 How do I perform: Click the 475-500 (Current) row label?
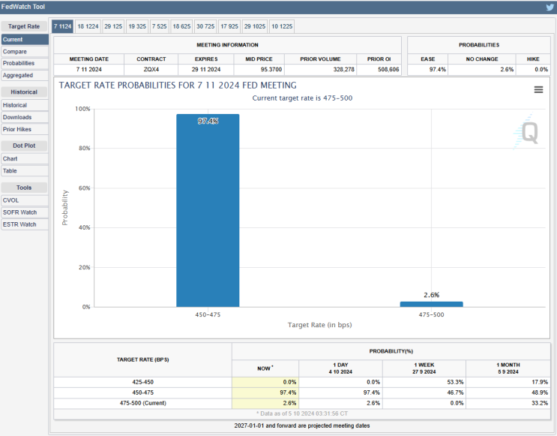[x=142, y=403]
